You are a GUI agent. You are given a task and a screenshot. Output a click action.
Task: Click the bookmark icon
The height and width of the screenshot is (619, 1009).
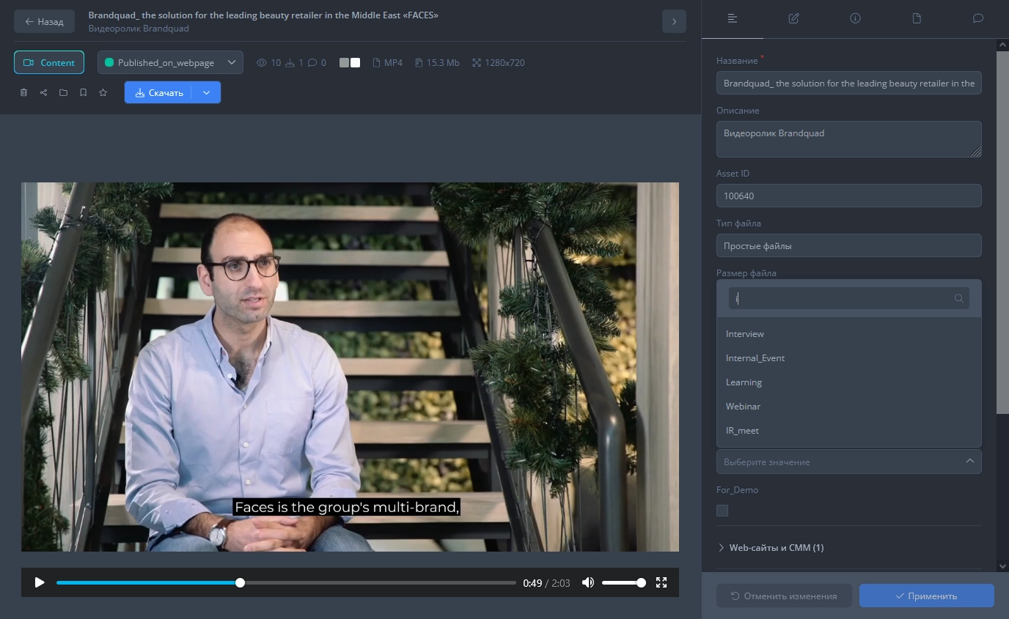pyautogui.click(x=84, y=93)
